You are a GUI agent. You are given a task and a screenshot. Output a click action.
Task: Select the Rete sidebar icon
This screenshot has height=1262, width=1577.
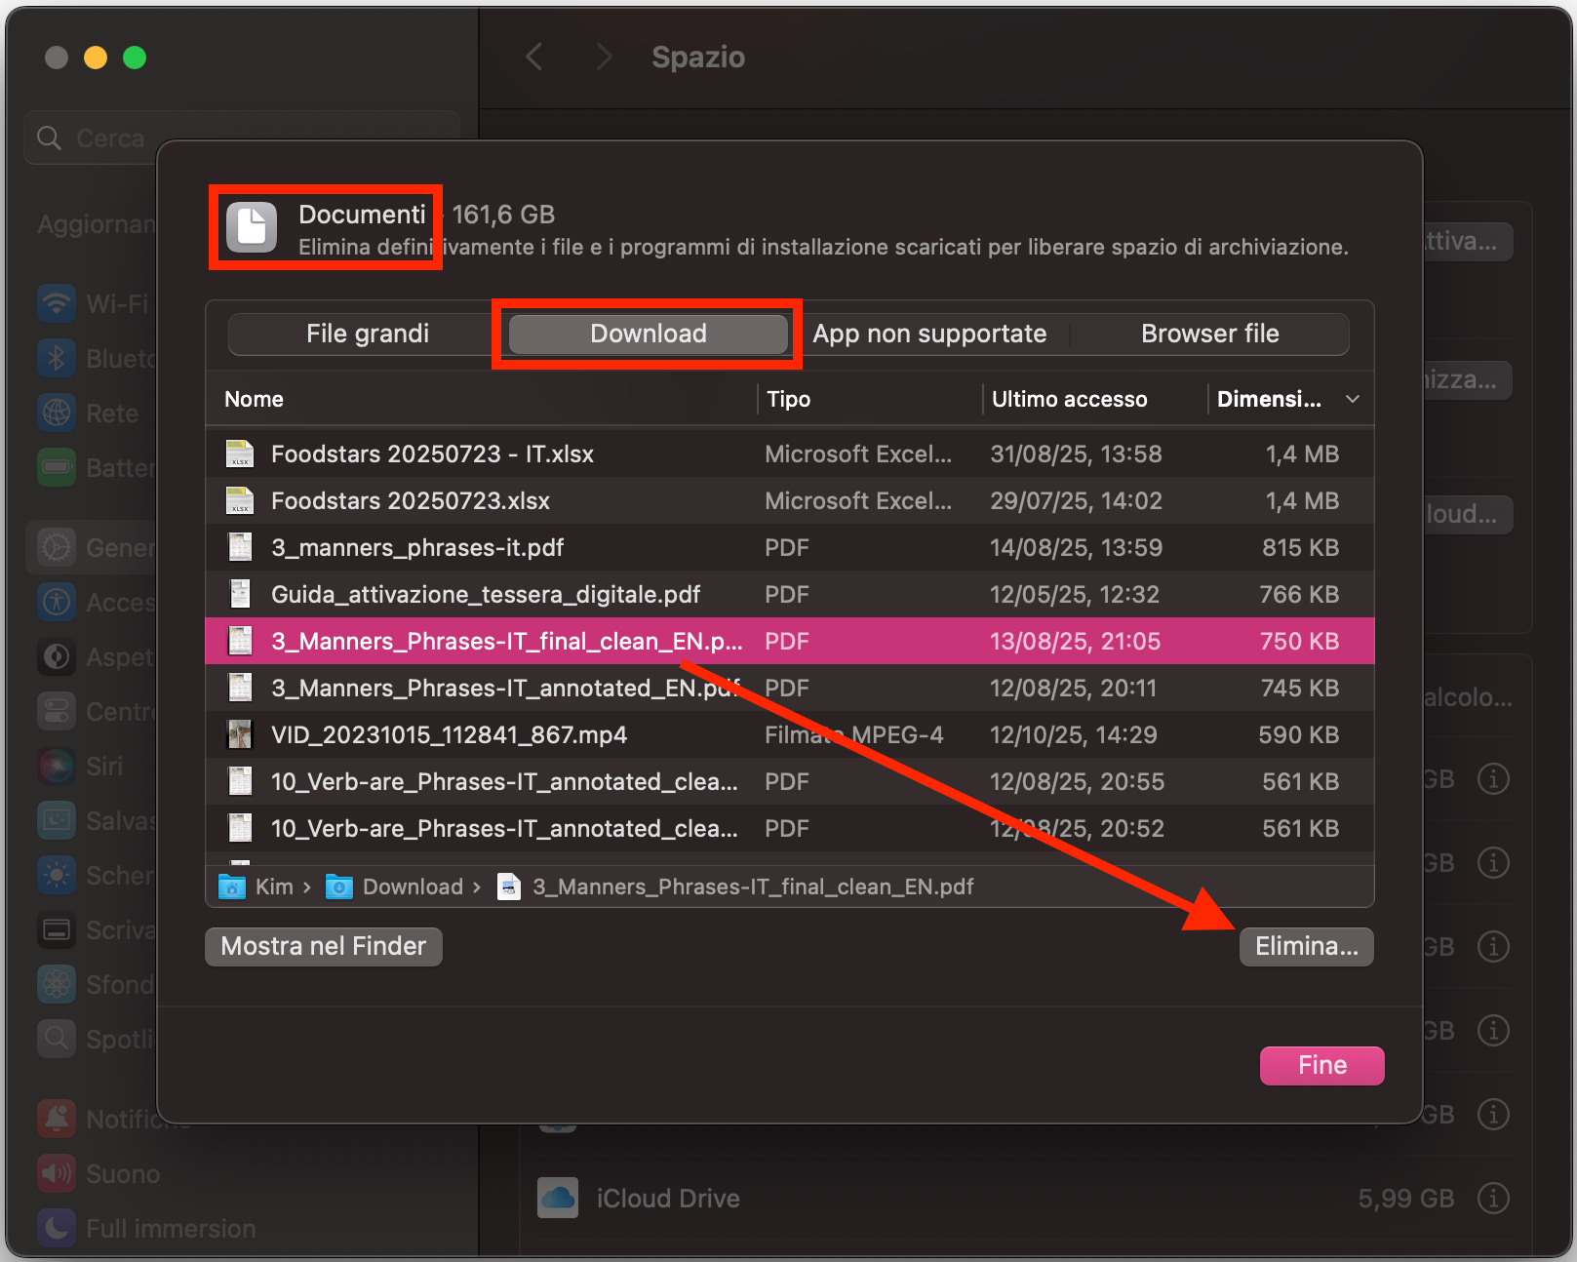(56, 413)
